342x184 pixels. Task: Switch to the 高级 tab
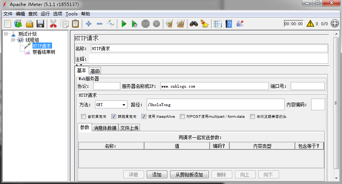click(x=95, y=71)
